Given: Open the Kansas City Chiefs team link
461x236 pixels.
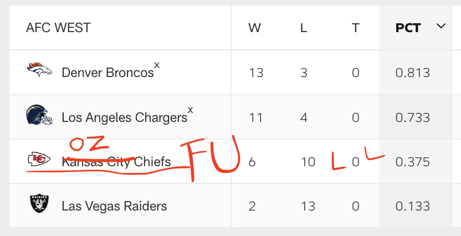Looking at the screenshot, I should coord(116,162).
